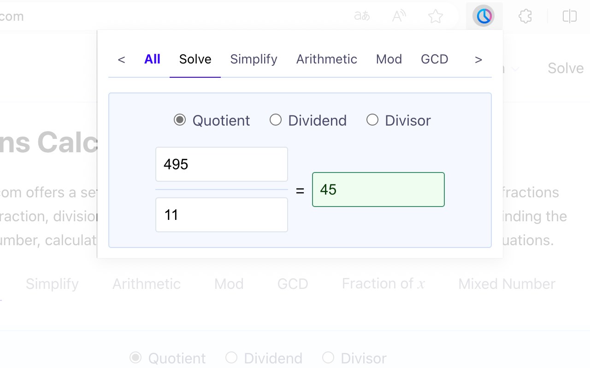590x368 pixels.
Task: Click the denominator field containing 11
Action: [x=222, y=215]
